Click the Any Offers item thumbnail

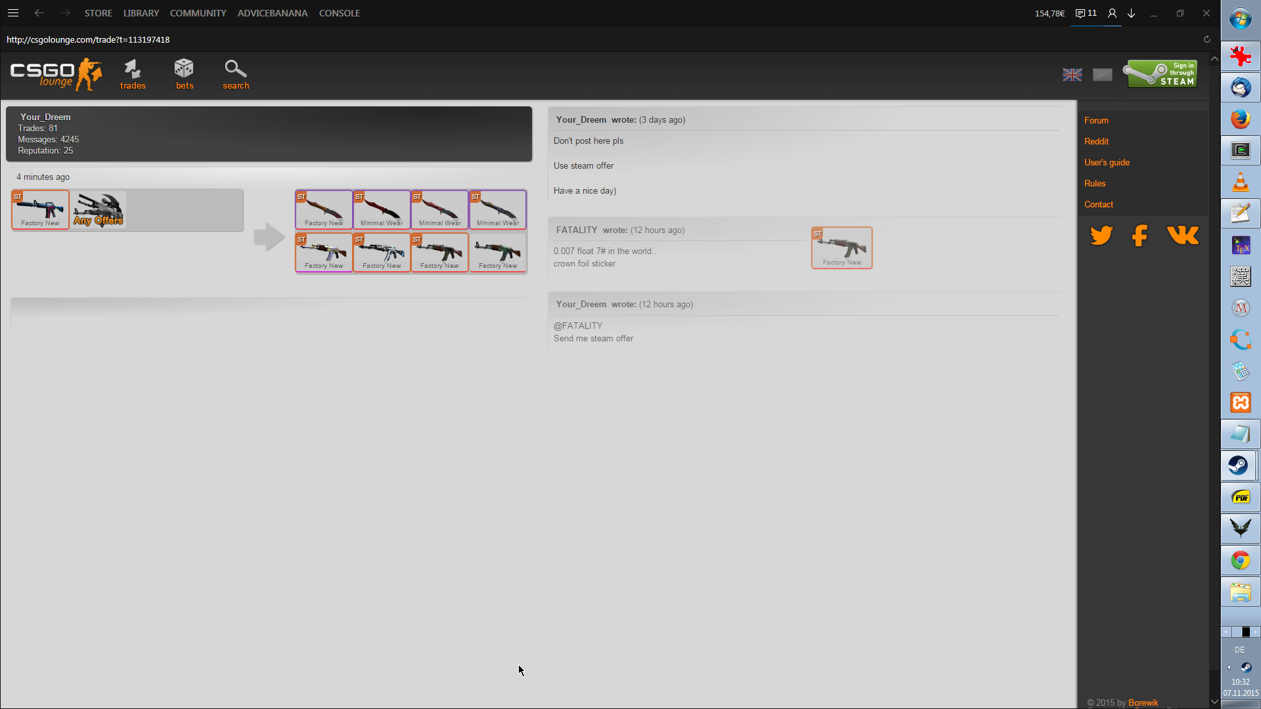[98, 210]
